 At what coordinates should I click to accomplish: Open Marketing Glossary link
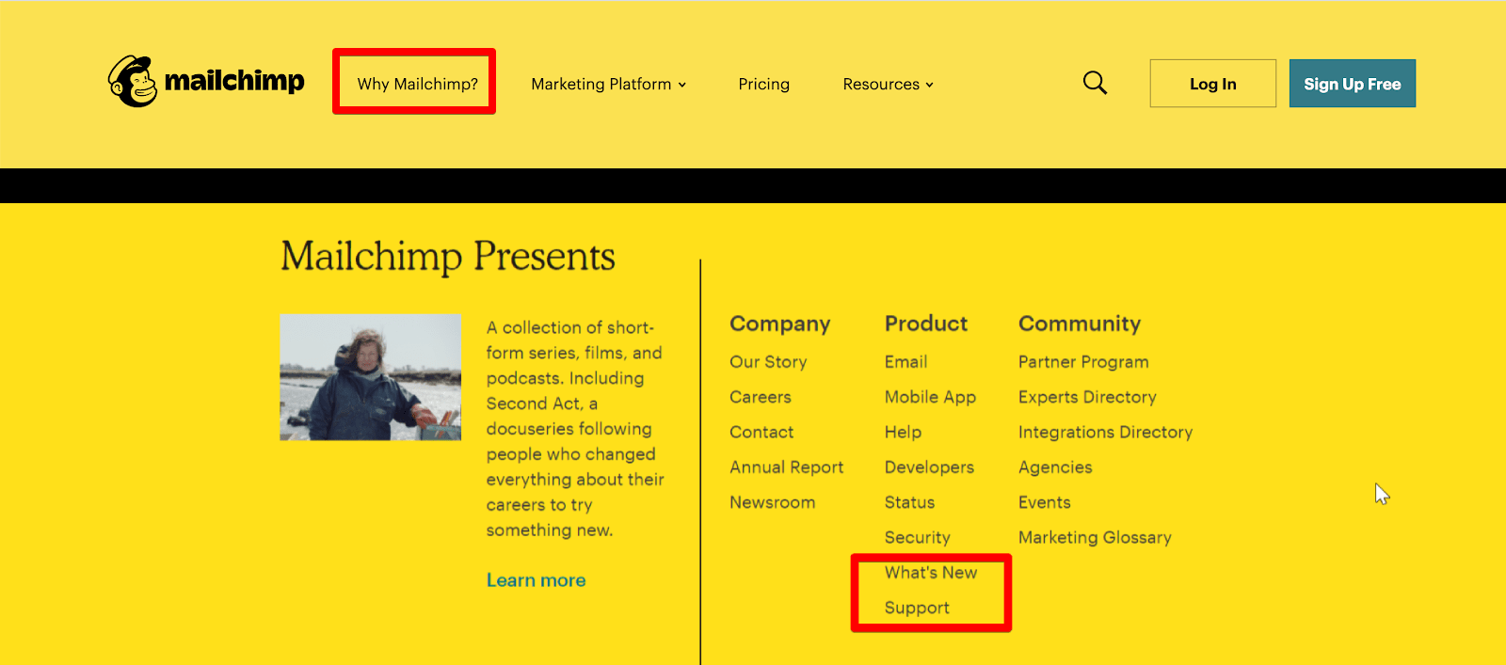tap(1095, 537)
